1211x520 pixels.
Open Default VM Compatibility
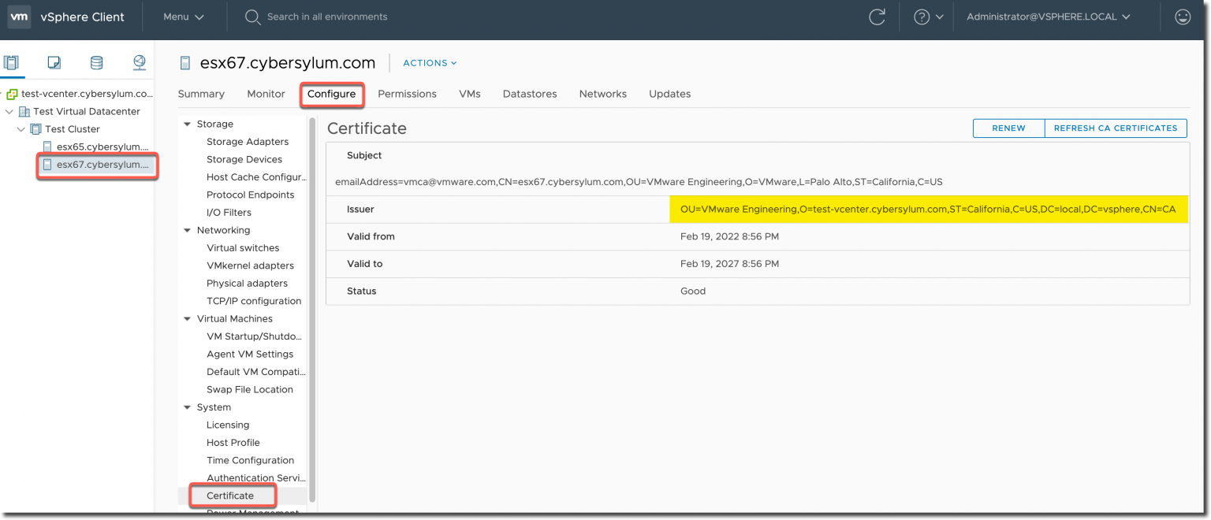(256, 372)
